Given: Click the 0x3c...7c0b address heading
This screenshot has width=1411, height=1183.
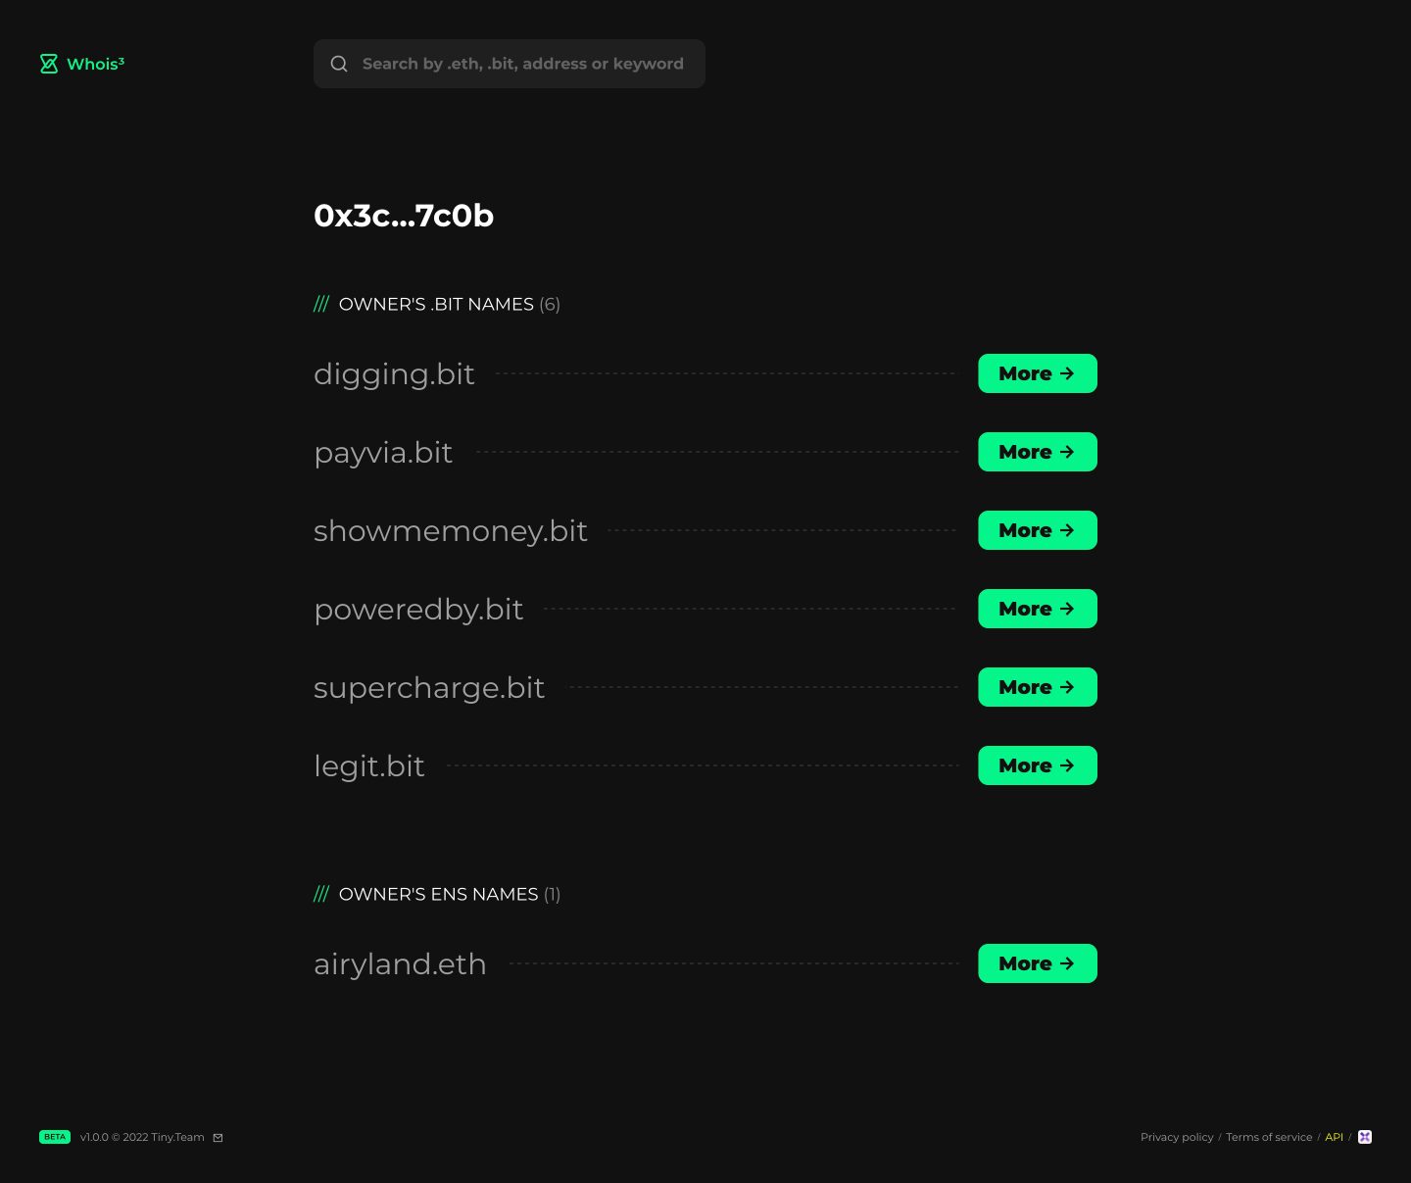Looking at the screenshot, I should pos(404,216).
